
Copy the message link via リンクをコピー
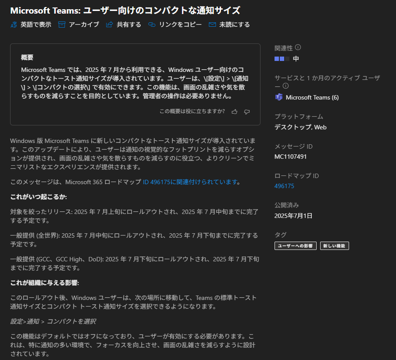pyautogui.click(x=175, y=25)
